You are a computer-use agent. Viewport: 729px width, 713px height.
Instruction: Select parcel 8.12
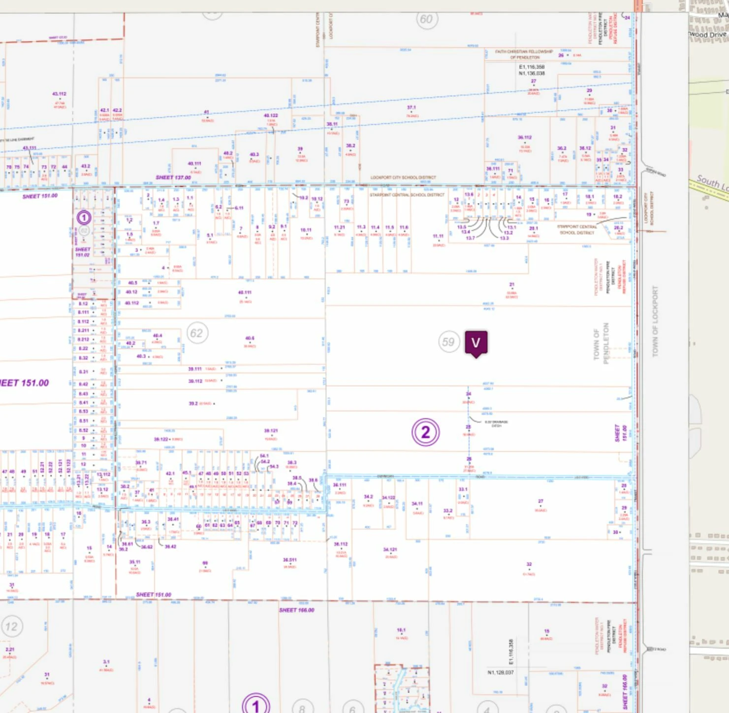(83, 304)
